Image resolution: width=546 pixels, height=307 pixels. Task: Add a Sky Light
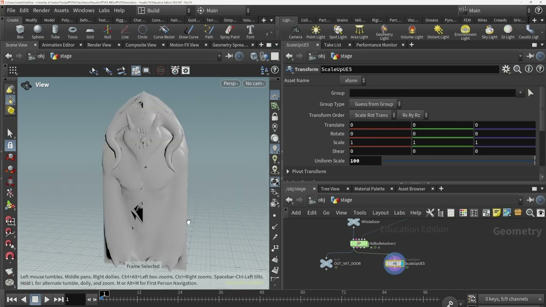[x=489, y=32]
